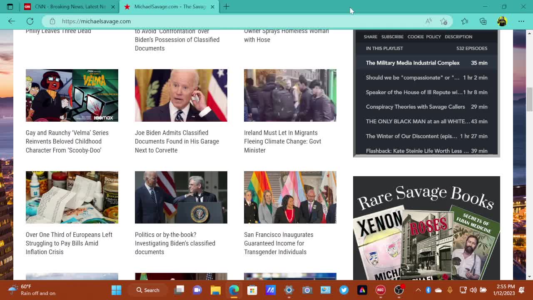This screenshot has width=533, height=300.
Task: Open tab actions menu icon
Action: pyautogui.click(x=10, y=7)
